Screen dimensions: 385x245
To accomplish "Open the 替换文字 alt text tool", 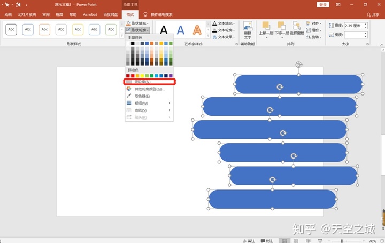I will (x=248, y=30).
